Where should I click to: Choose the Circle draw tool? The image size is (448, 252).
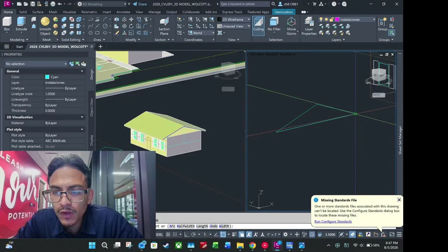point(105,26)
